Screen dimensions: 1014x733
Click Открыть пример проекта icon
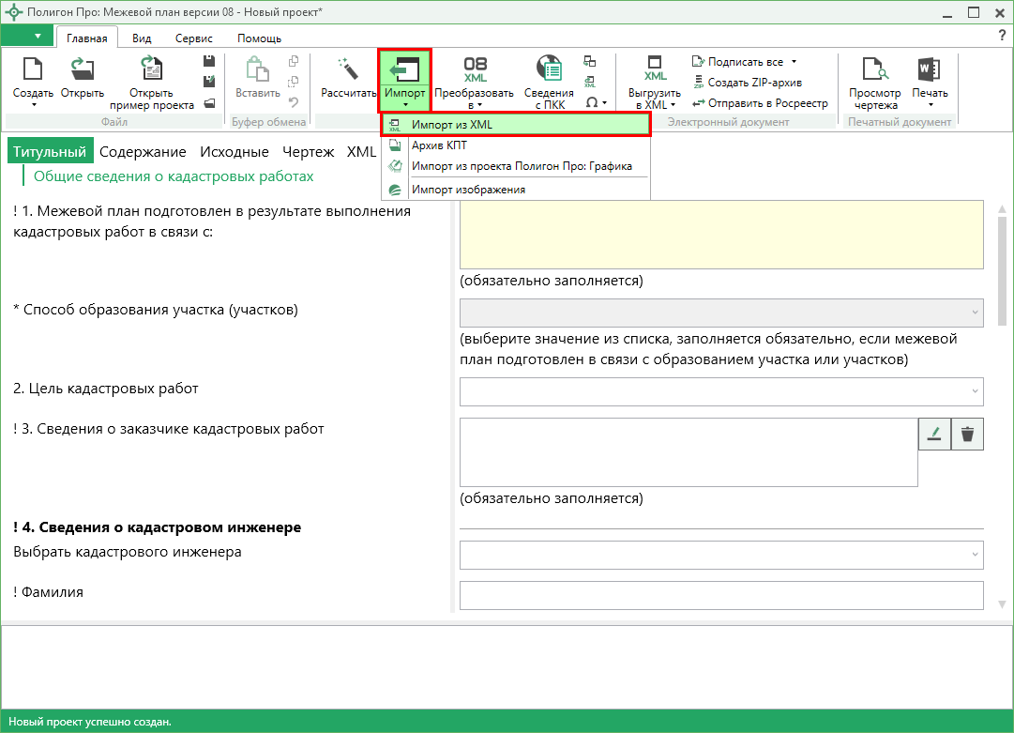(151, 69)
